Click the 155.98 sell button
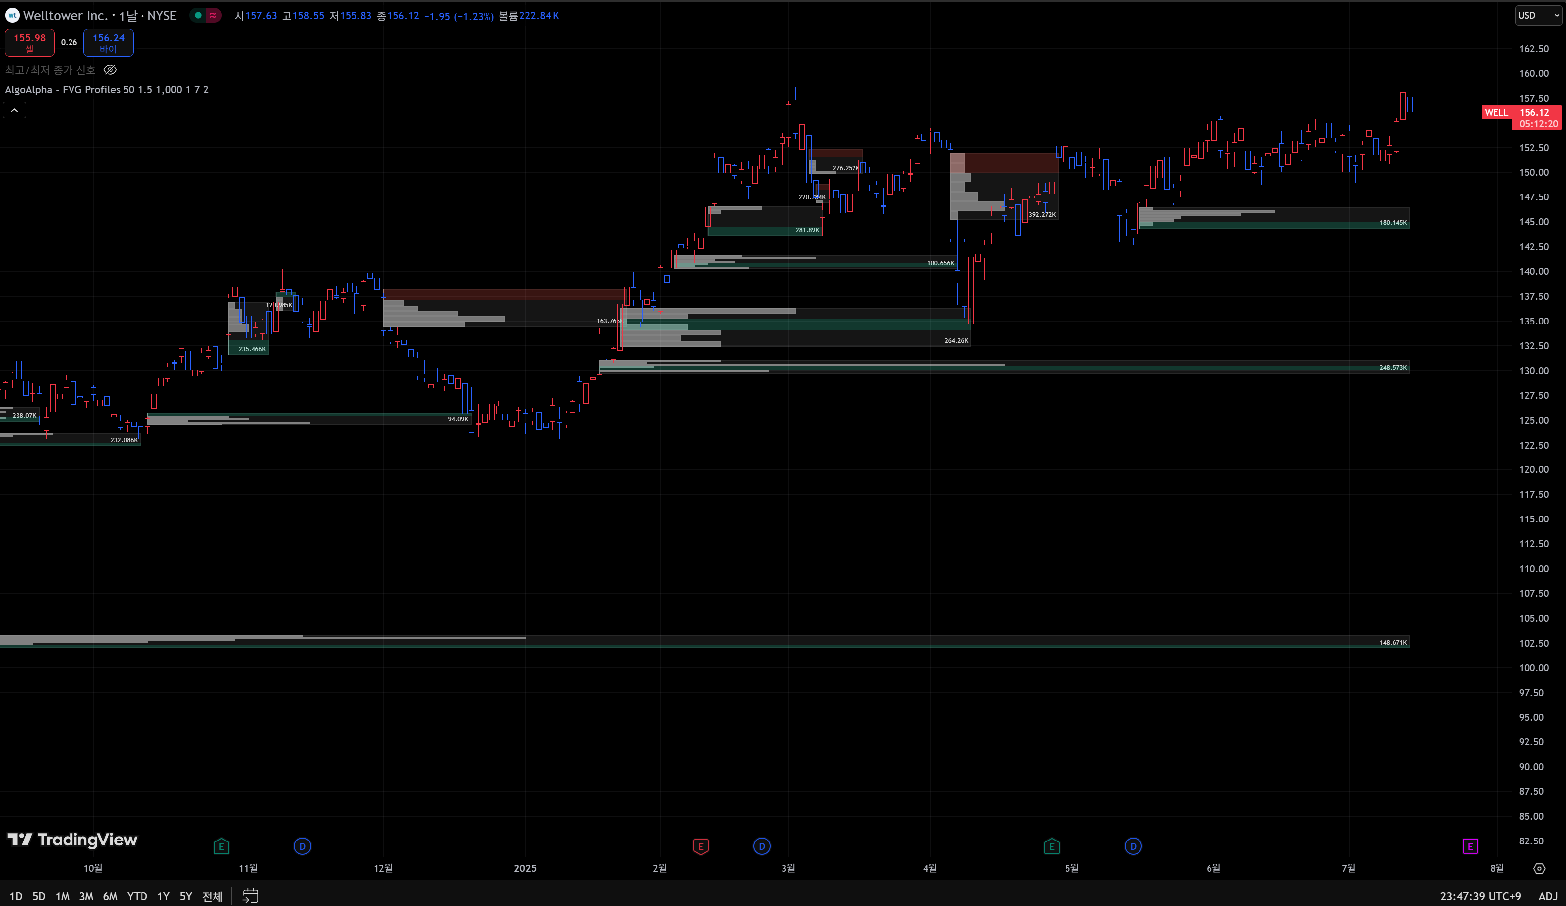The image size is (1566, 906). click(x=30, y=42)
